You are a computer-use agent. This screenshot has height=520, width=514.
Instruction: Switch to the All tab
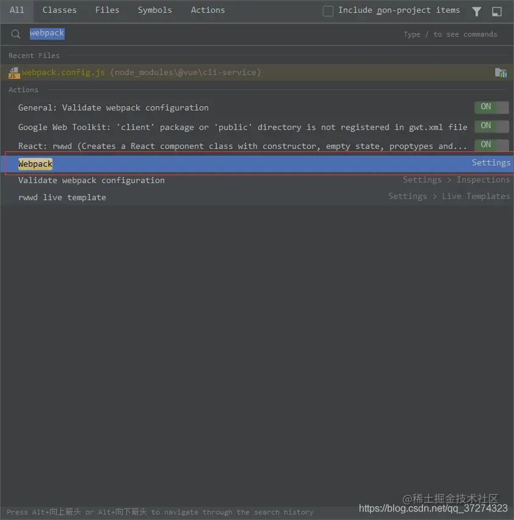16,10
